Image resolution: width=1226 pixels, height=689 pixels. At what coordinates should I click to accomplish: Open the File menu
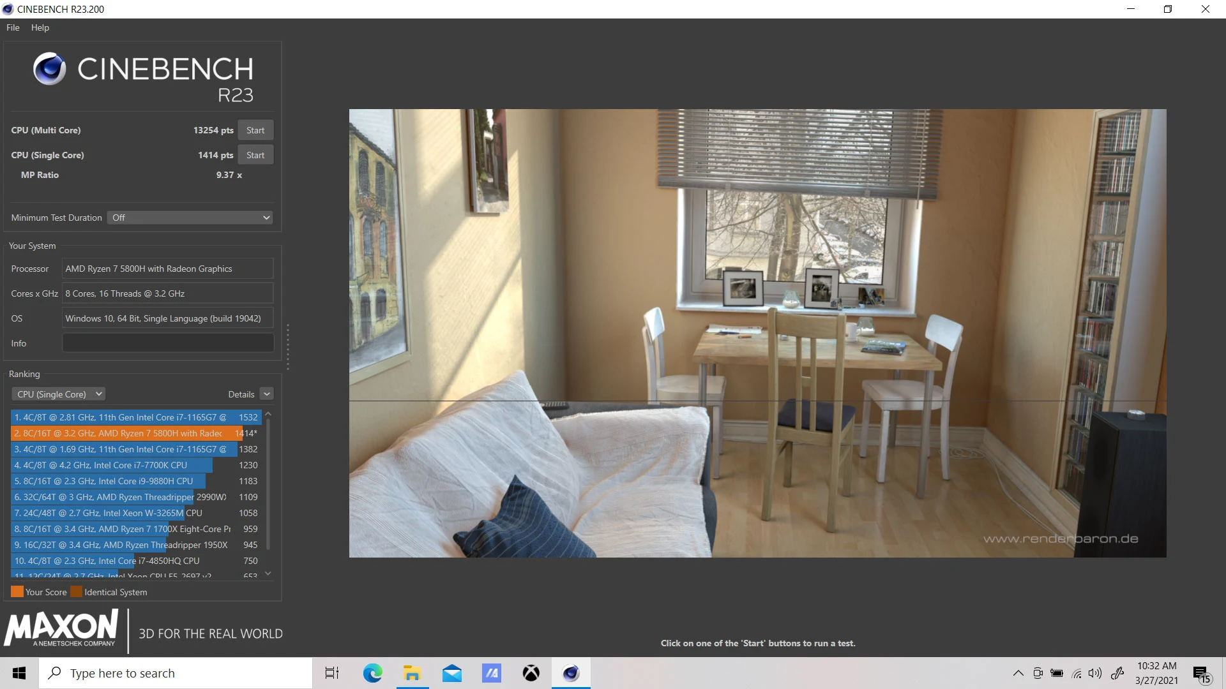13,27
